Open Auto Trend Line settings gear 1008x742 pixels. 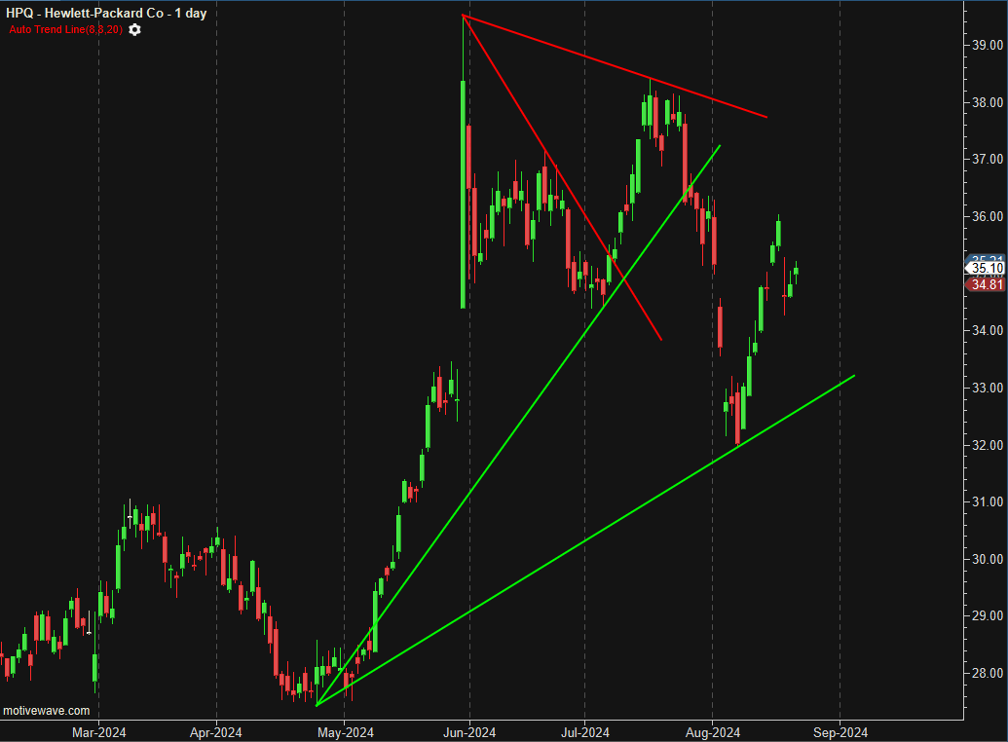[x=134, y=30]
